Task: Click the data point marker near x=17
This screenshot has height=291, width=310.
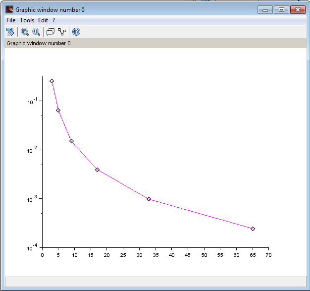Action: pyautogui.click(x=97, y=170)
